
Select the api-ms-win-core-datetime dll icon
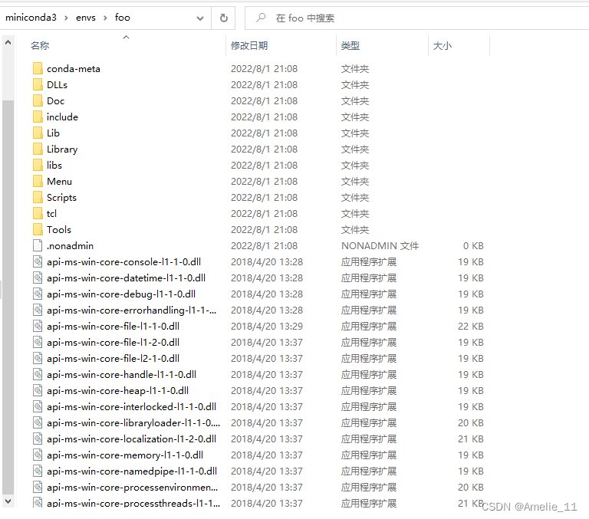click(x=38, y=278)
